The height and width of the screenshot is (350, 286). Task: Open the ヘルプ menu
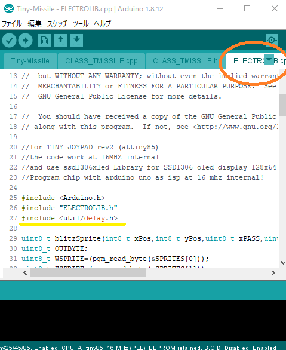102,23
